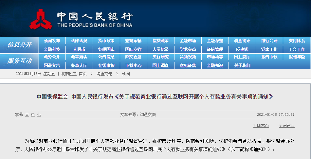The height and width of the screenshot is (159, 311).
Task: Go to 调查统计
Action: pos(242,41)
